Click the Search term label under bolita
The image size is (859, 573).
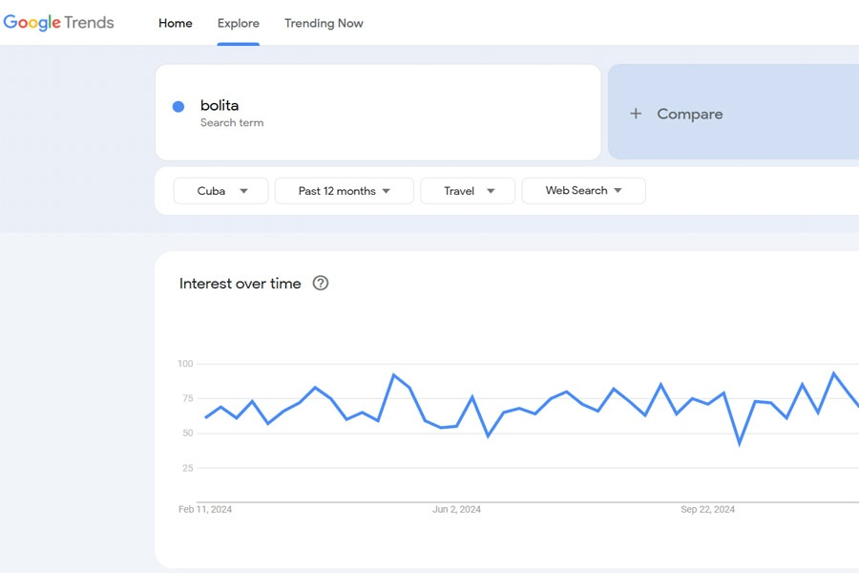232,123
